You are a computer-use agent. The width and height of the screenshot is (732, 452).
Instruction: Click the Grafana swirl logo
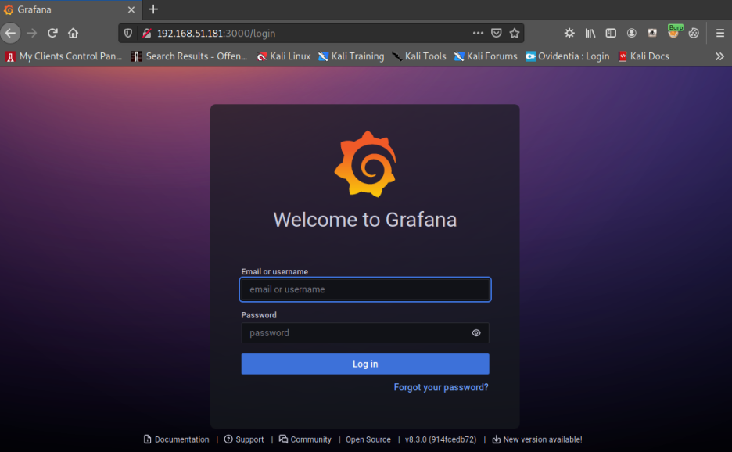pos(365,164)
